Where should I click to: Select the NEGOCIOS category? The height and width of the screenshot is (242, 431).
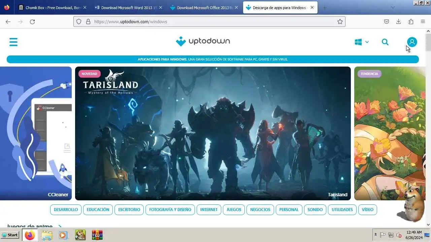click(260, 209)
